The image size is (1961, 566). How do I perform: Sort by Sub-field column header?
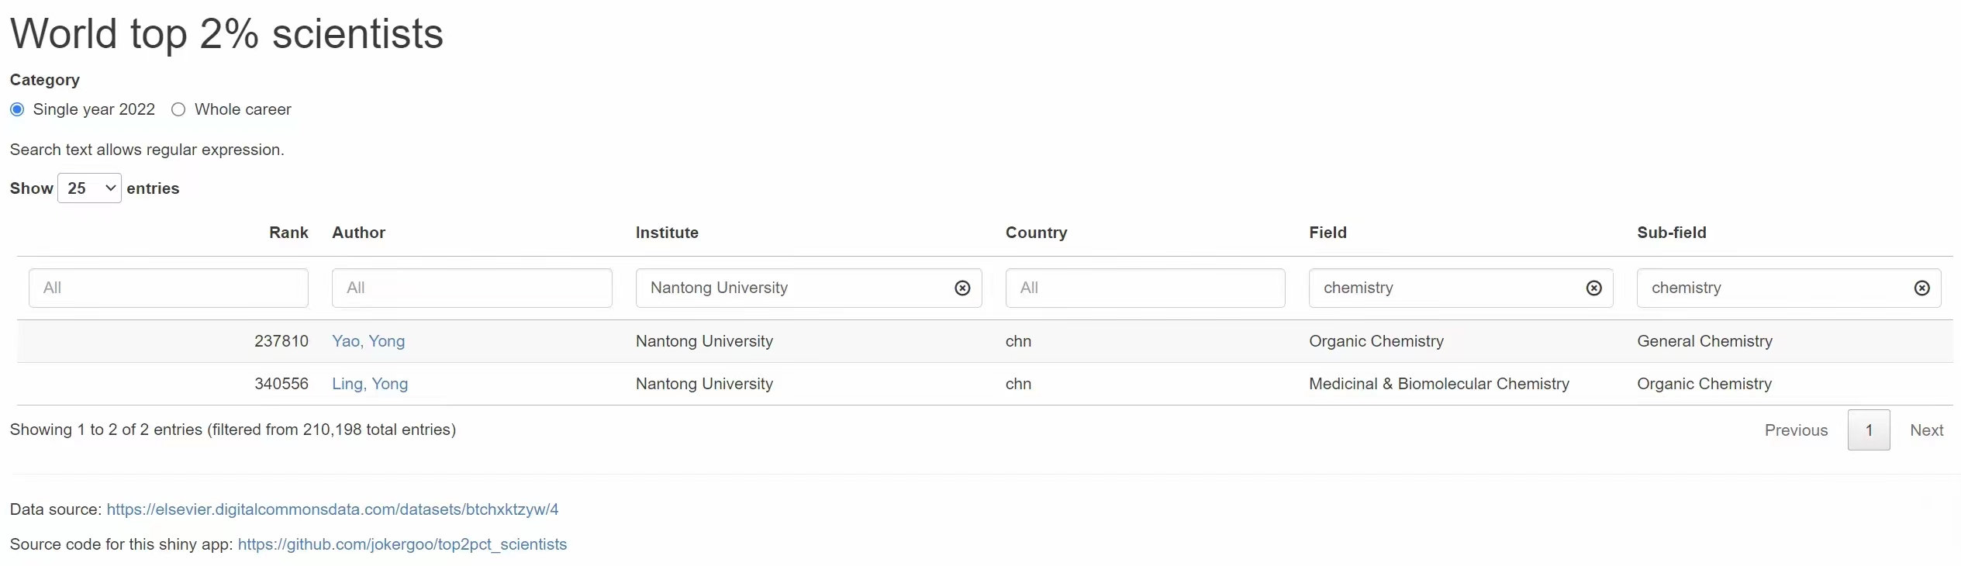(1671, 233)
